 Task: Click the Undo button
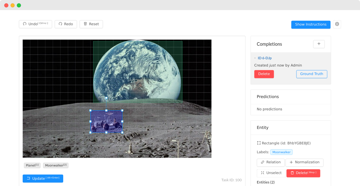point(35,24)
